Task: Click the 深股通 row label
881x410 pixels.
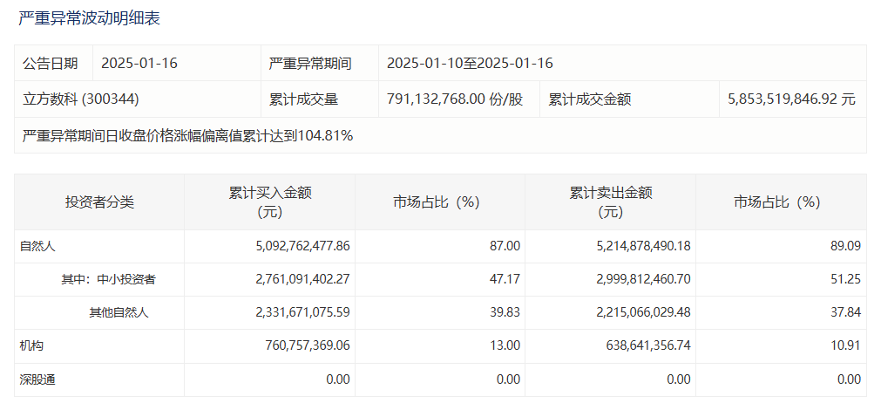Action: 37,379
